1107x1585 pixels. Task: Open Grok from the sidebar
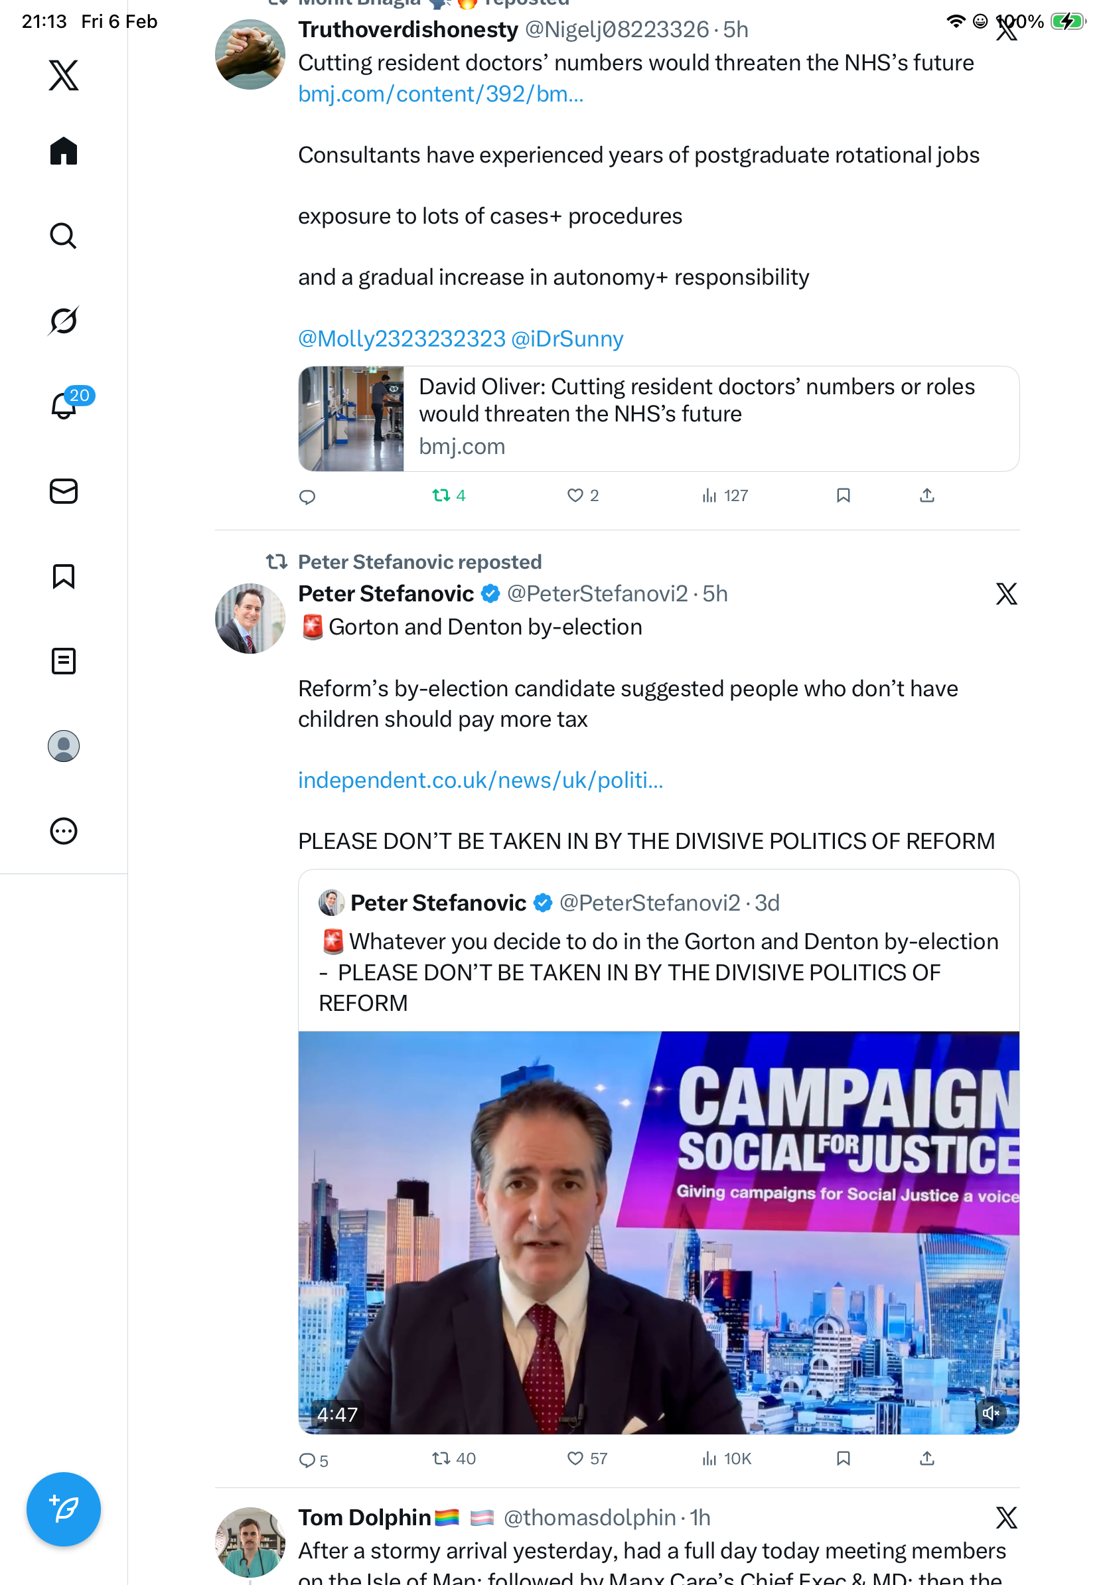64,321
